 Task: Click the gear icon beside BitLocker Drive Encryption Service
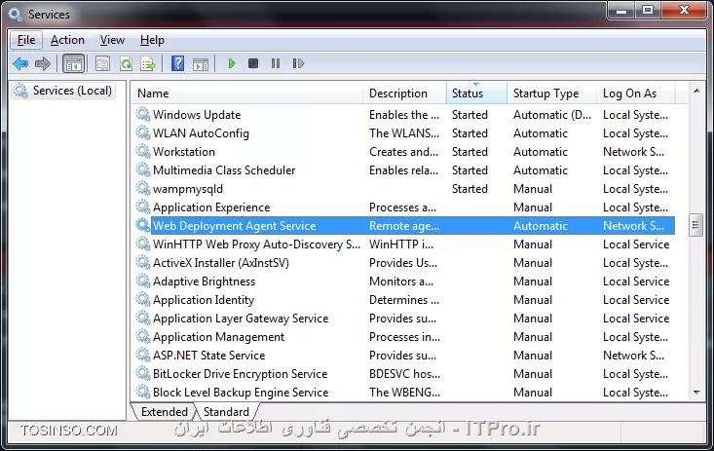pos(143,373)
